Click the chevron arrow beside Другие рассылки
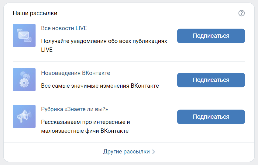Viewport: 258px width, 165px height. click(153, 152)
